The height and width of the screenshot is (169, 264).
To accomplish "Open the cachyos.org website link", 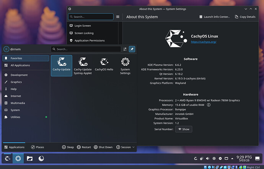I will (203, 42).
